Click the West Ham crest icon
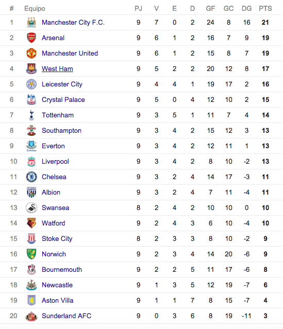 click(x=31, y=68)
